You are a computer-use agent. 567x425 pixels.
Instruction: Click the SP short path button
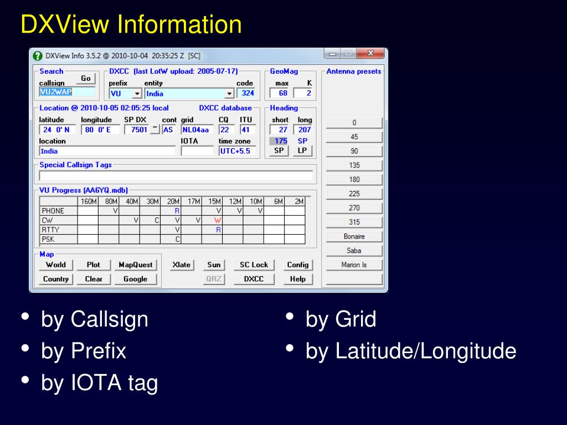coord(279,151)
